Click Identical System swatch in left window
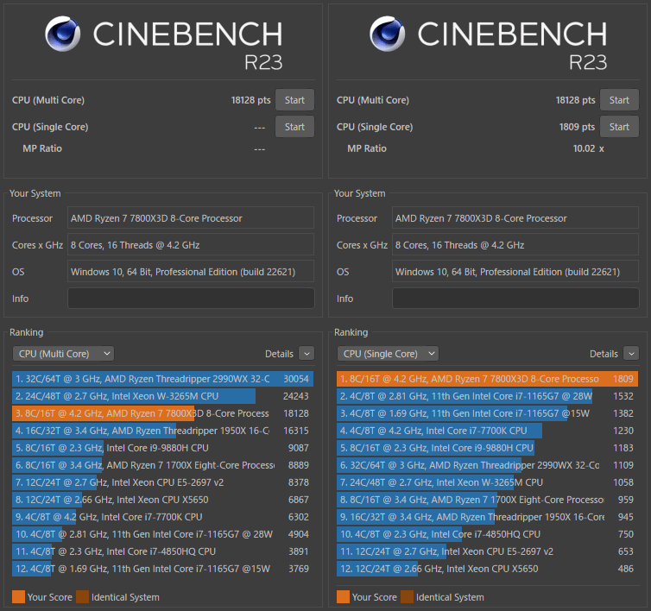Image resolution: width=651 pixels, height=611 pixels. (83, 597)
